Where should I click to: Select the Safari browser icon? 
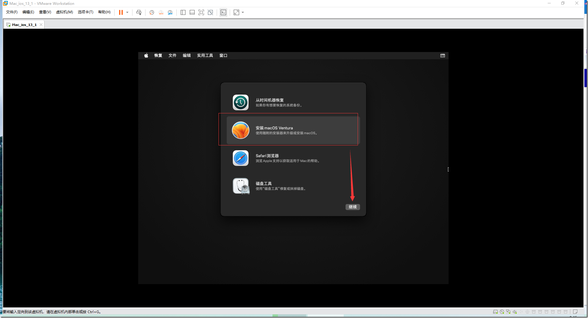coord(241,158)
